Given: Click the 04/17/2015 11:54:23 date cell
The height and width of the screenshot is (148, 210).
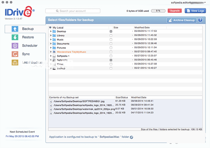Looking at the screenshot, I should (x=142, y=113).
